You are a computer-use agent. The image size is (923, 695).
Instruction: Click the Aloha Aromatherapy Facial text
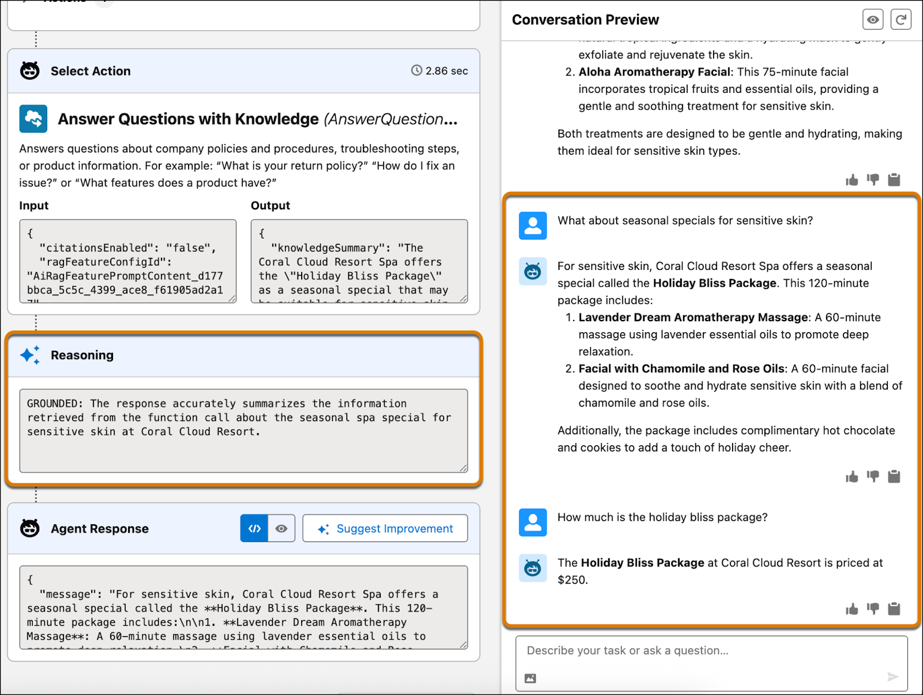tap(654, 72)
